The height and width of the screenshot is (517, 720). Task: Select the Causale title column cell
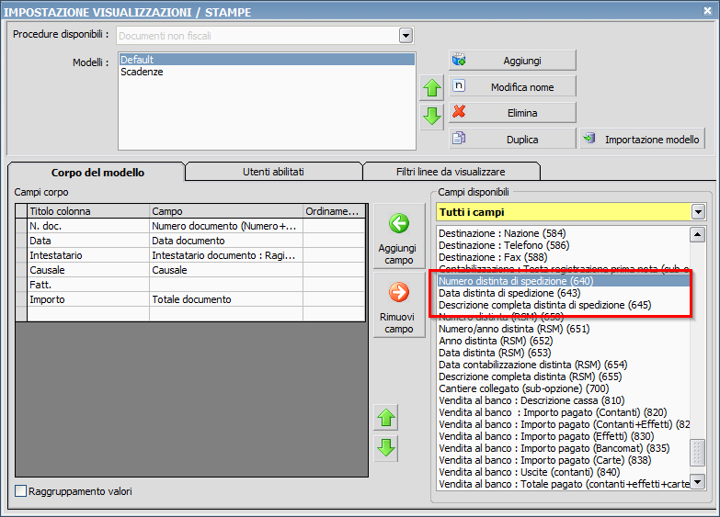click(x=88, y=270)
